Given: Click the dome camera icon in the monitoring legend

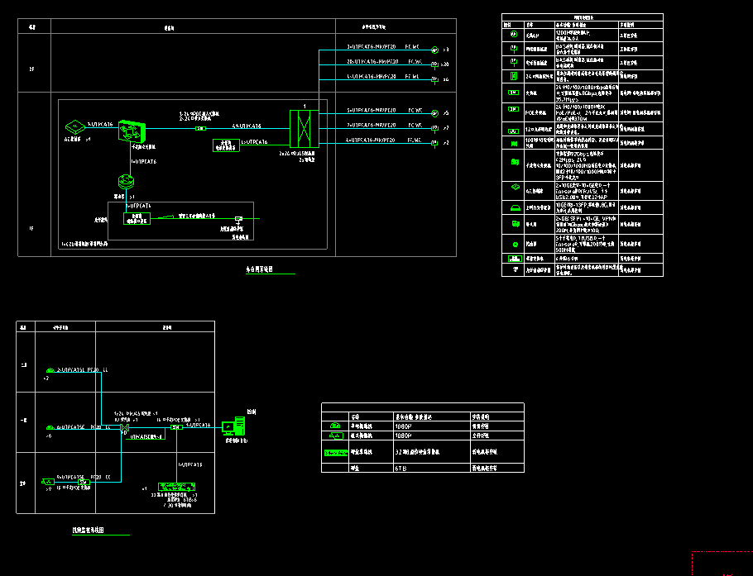Looking at the screenshot, I should click(x=336, y=426).
